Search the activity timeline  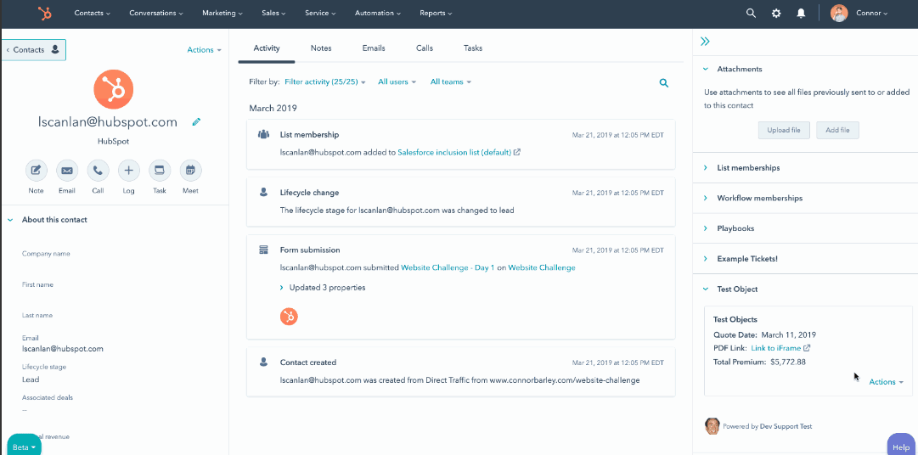pos(664,83)
